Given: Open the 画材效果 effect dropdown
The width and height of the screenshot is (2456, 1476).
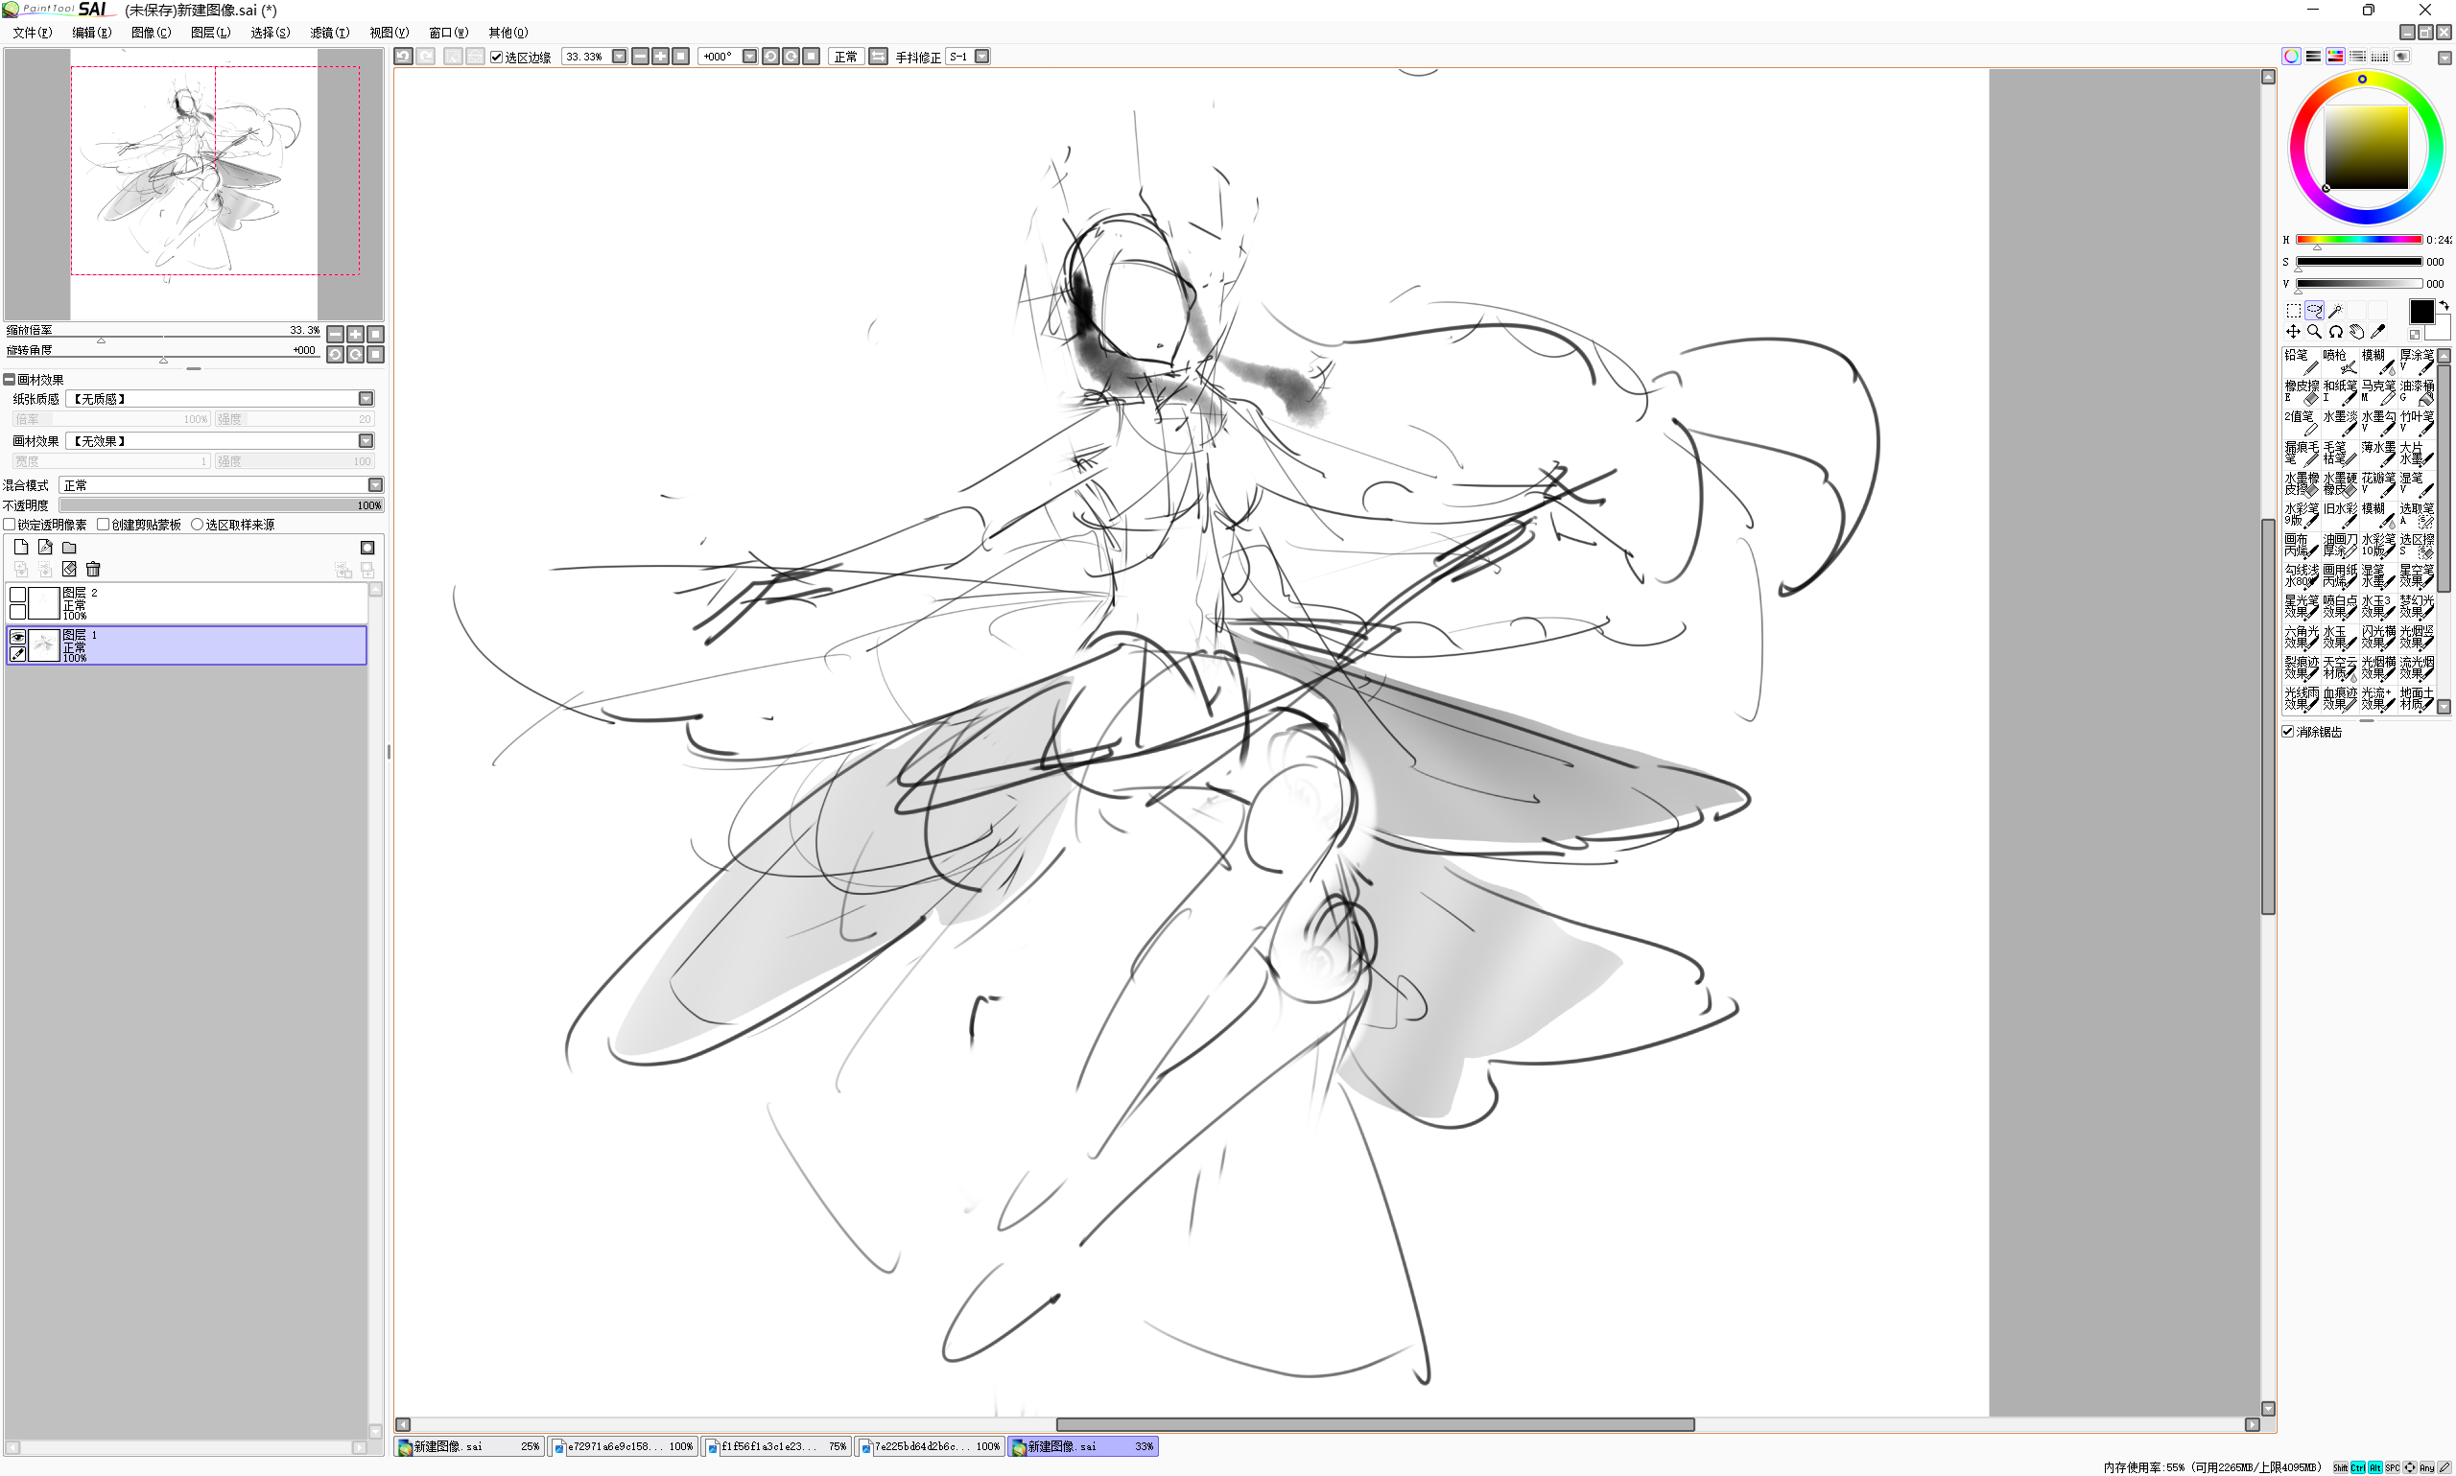Looking at the screenshot, I should pos(366,440).
